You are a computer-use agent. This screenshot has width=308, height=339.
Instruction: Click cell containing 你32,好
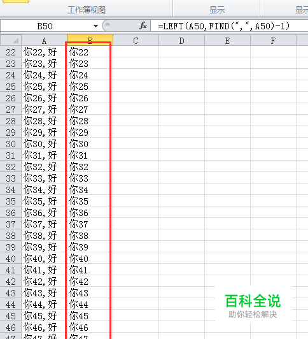click(x=44, y=166)
